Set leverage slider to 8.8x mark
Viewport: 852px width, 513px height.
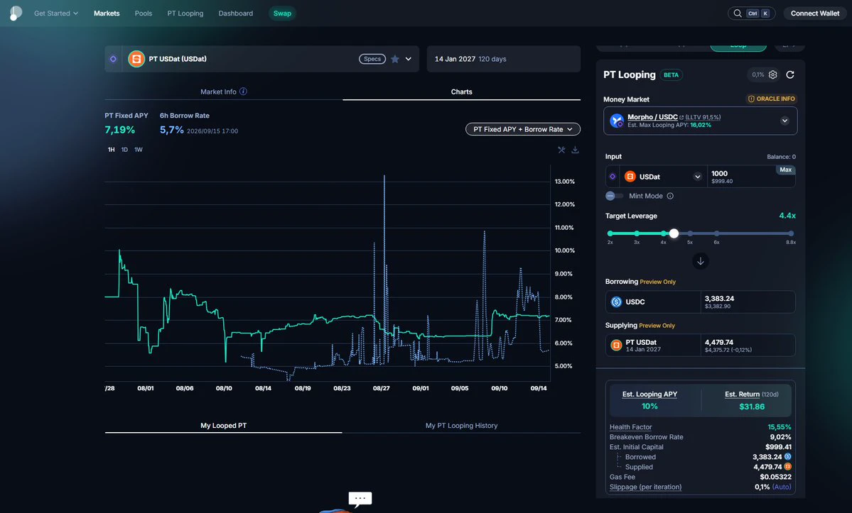tap(791, 233)
